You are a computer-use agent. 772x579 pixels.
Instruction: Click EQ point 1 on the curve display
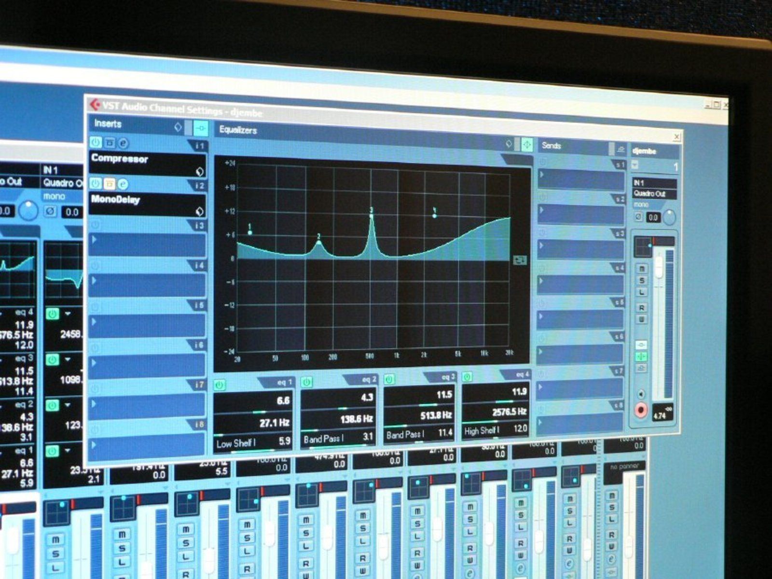tap(250, 233)
